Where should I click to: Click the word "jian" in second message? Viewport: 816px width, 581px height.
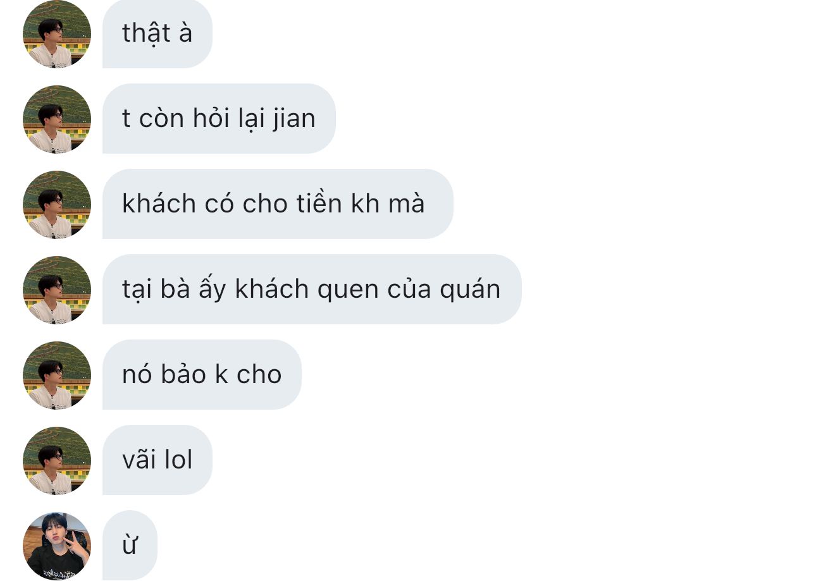(294, 119)
